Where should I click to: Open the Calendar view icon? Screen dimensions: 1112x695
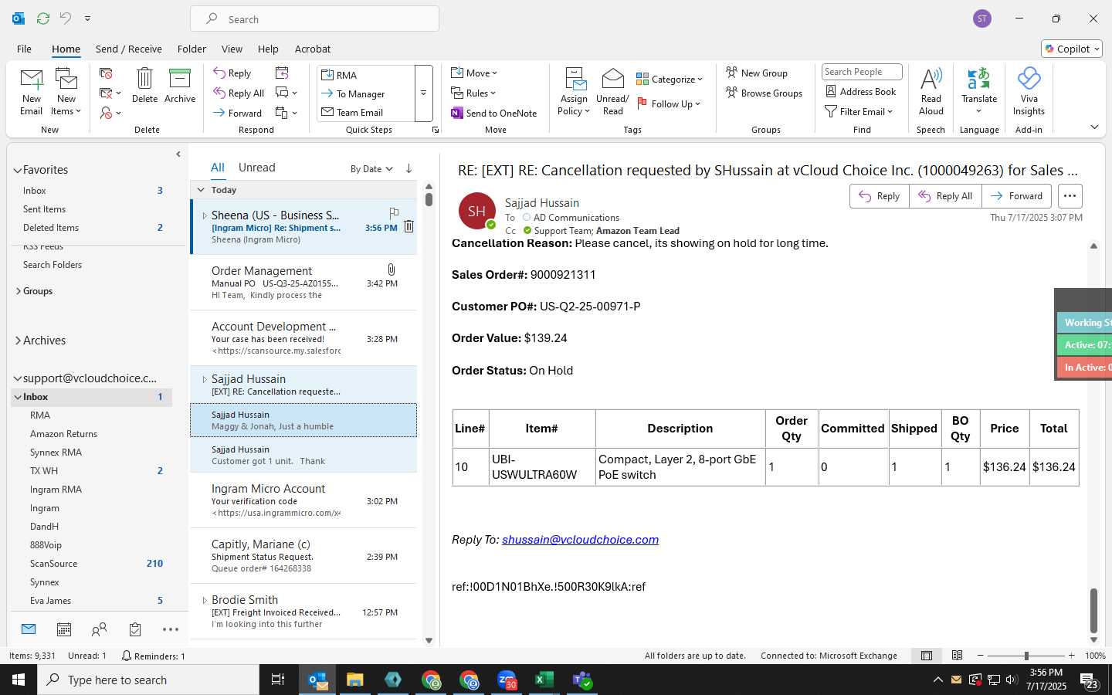(64, 629)
